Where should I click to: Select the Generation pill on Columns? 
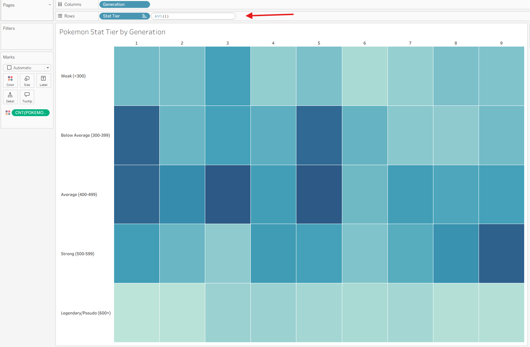125,4
